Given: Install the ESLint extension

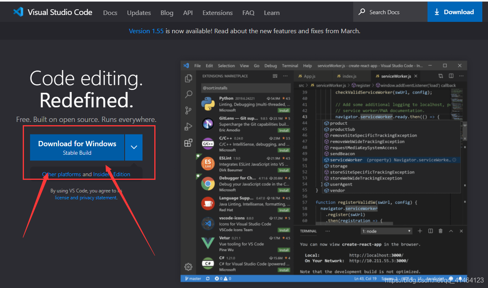Looking at the screenshot, I should [x=284, y=170].
